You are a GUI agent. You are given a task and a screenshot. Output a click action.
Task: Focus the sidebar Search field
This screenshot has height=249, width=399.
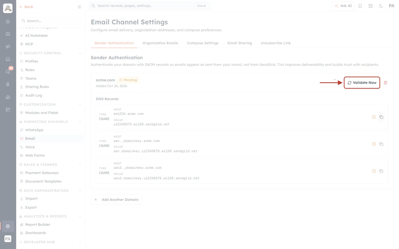(x=50, y=21)
